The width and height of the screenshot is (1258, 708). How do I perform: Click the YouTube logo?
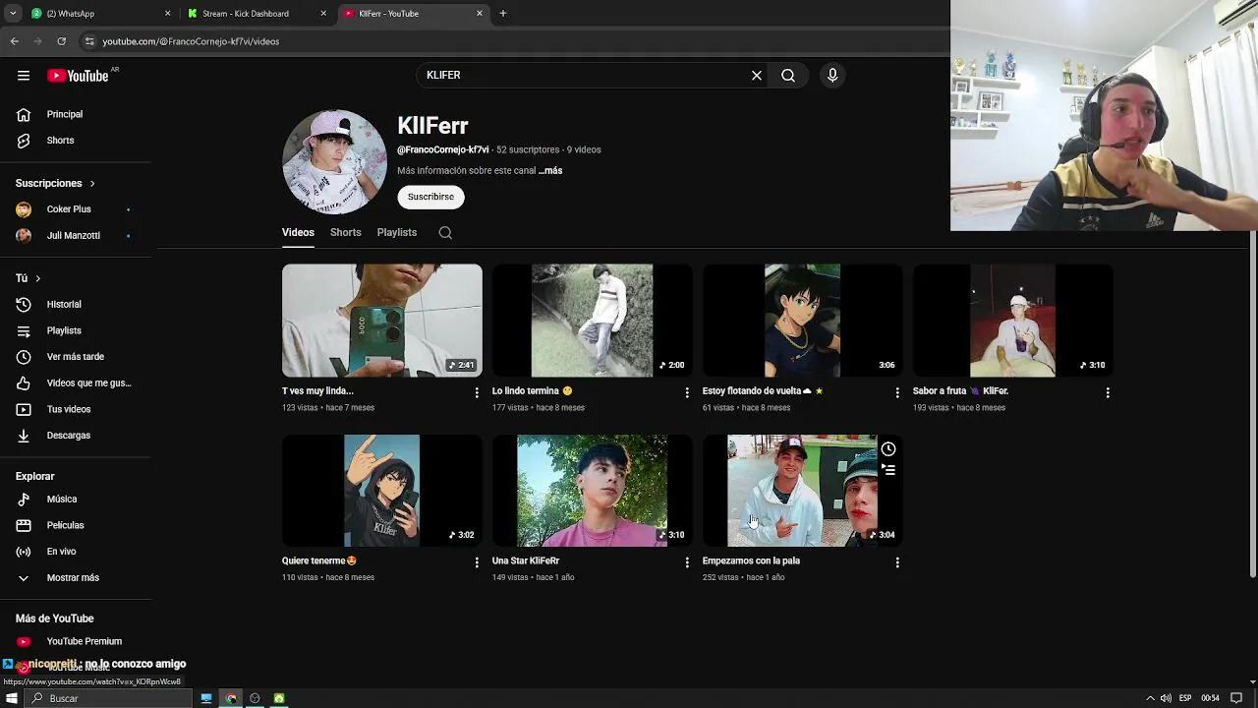pos(78,76)
